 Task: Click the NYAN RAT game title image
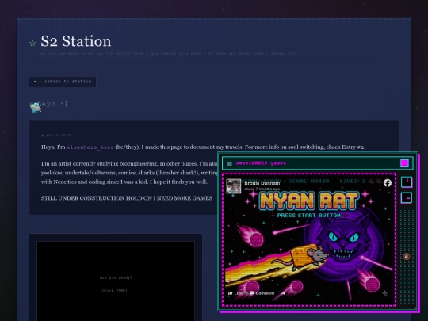[309, 201]
